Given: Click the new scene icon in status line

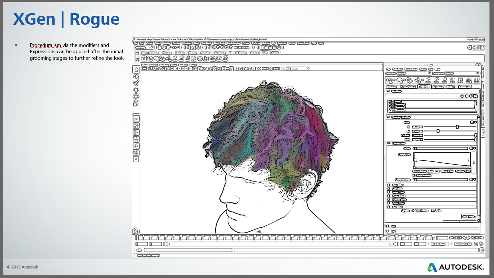Looking at the screenshot, I should (x=160, y=48).
